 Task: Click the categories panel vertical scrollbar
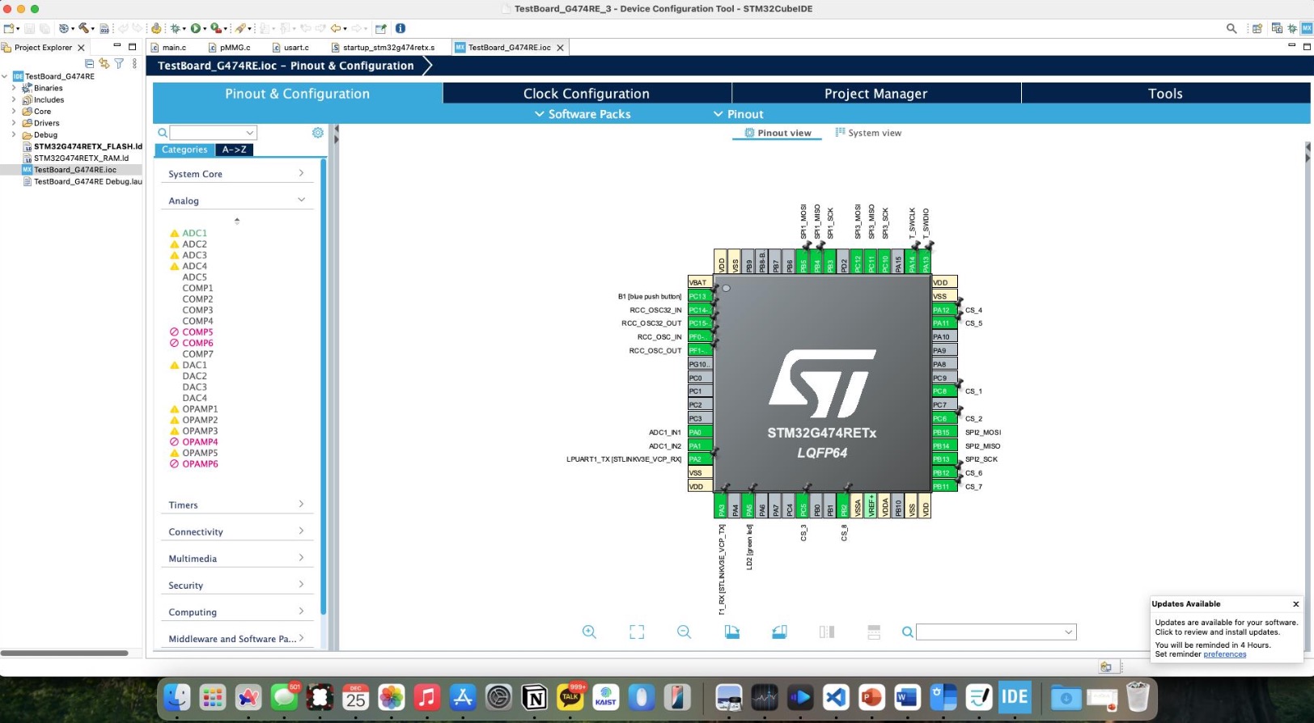(x=324, y=388)
